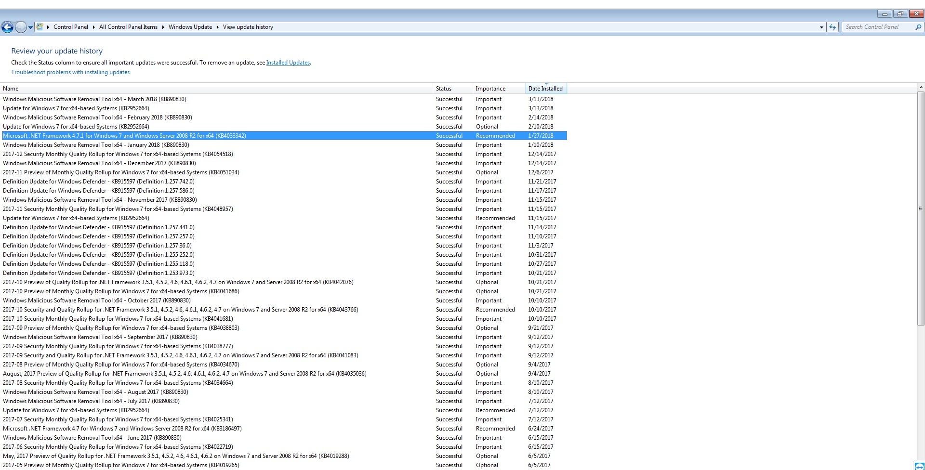
Task: Click the Search Control Panel box
Action: point(878,27)
